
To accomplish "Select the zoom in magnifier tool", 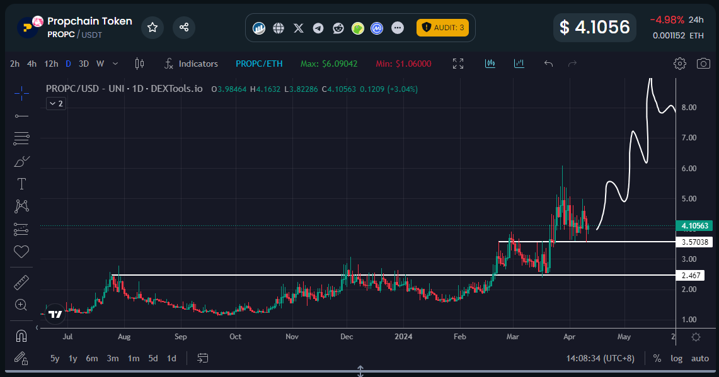I will coord(21,305).
